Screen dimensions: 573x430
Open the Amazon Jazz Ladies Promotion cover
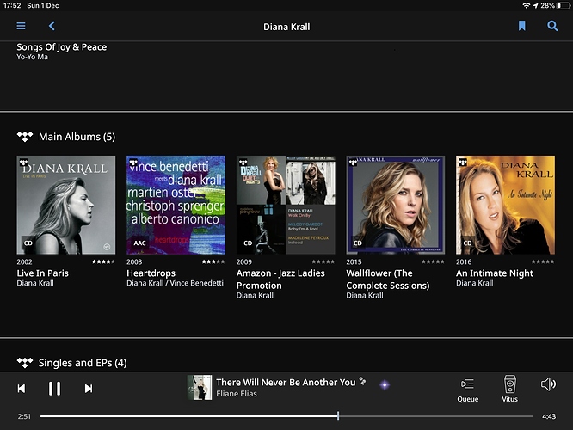click(x=286, y=205)
